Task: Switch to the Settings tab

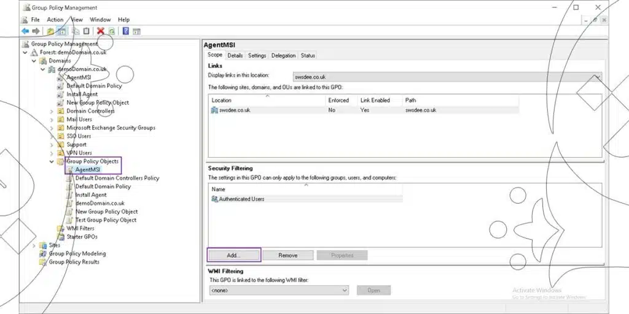Action: tap(257, 55)
